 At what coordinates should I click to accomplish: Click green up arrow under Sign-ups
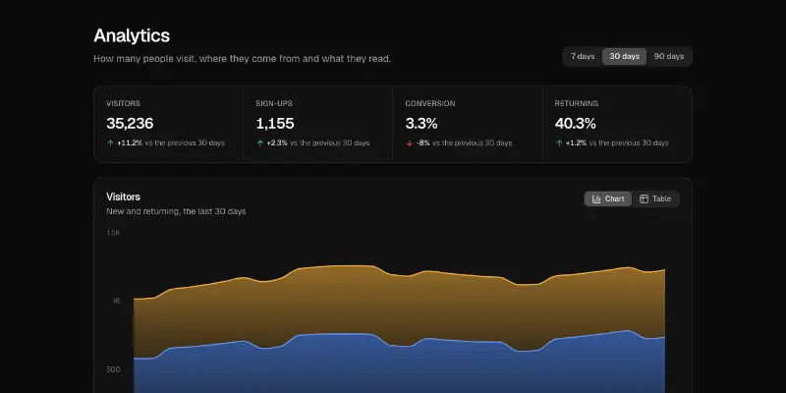[x=259, y=143]
